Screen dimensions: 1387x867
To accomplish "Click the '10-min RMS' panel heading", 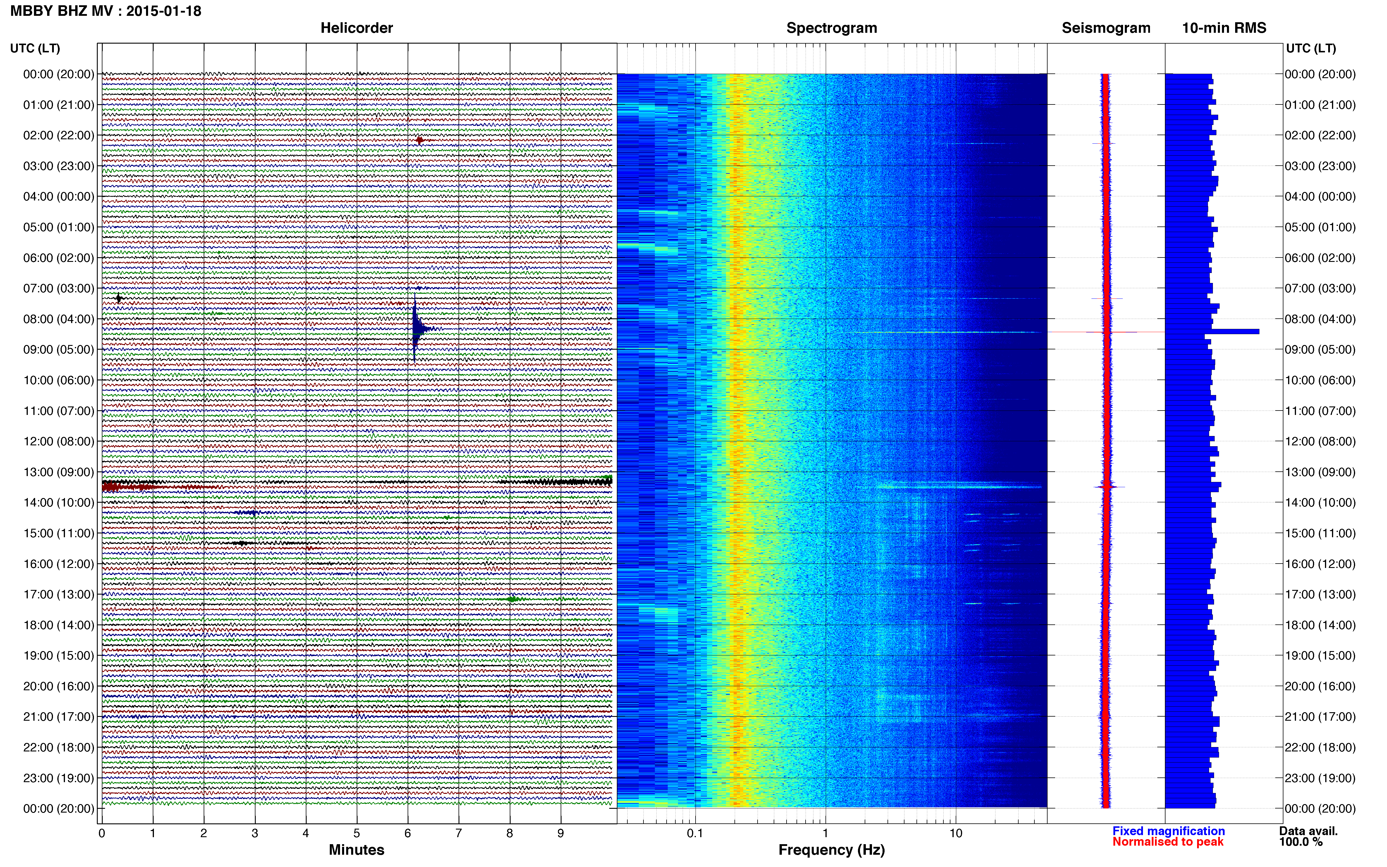I will point(1224,28).
